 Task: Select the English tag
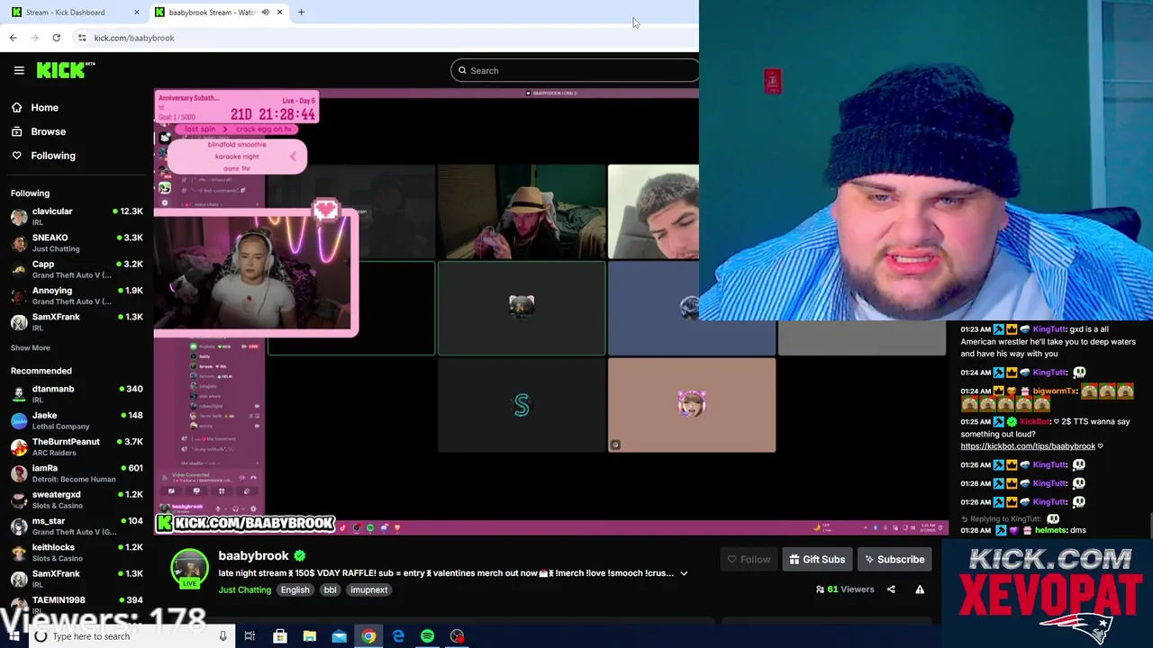click(295, 589)
